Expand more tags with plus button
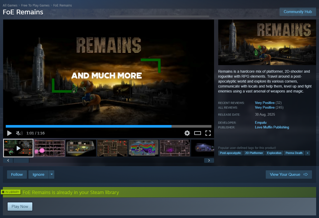The height and width of the screenshot is (218, 319). 308,153
